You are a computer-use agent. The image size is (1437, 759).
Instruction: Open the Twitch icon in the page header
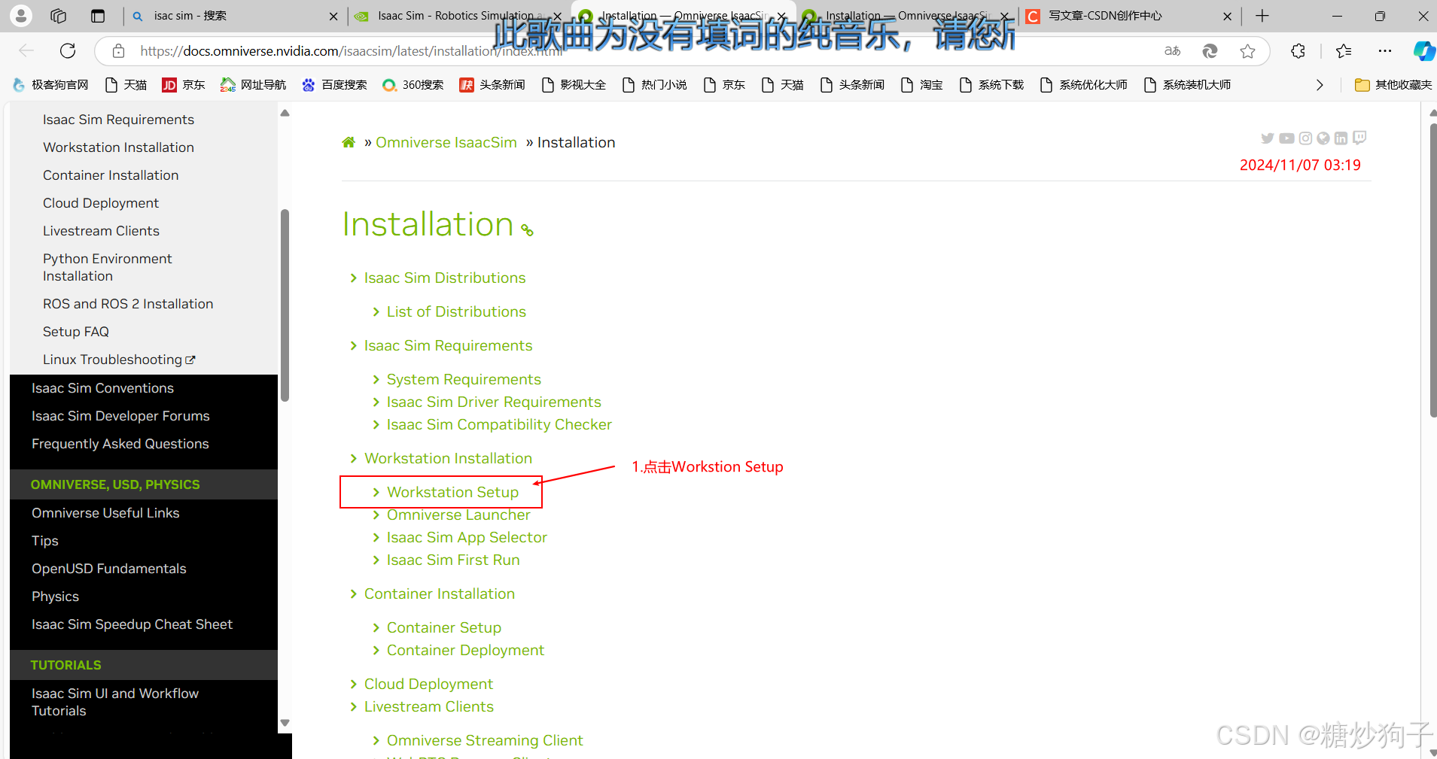(1359, 138)
